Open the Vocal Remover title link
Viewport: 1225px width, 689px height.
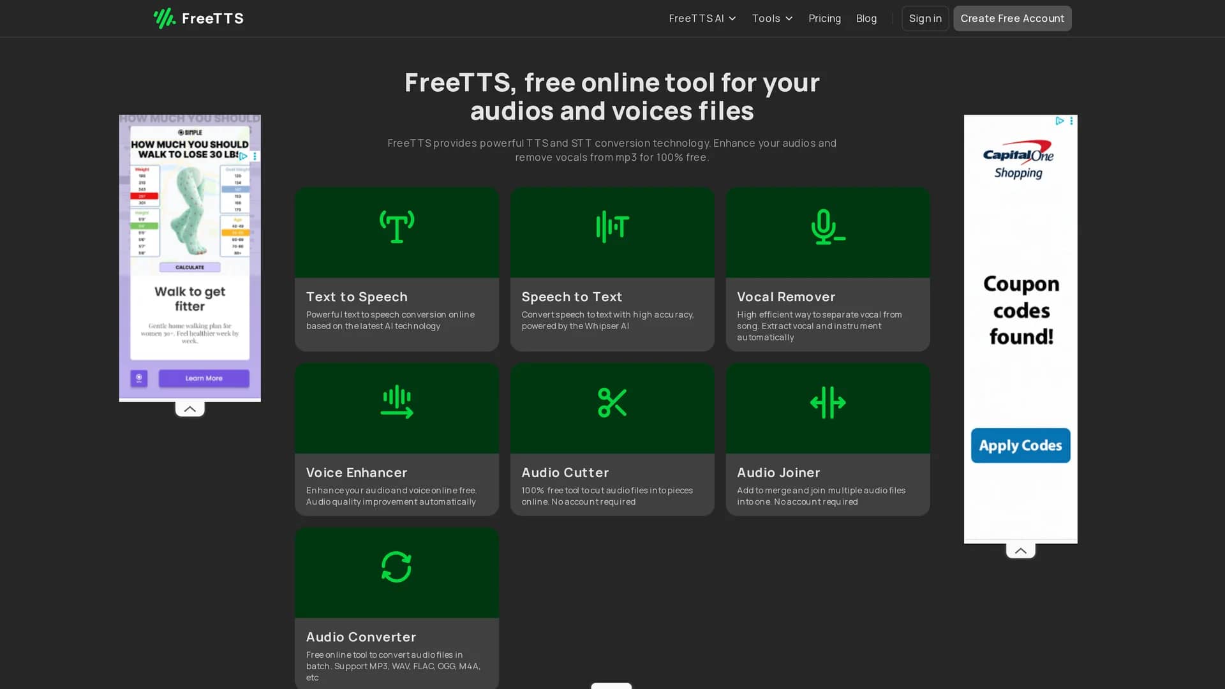(x=786, y=297)
